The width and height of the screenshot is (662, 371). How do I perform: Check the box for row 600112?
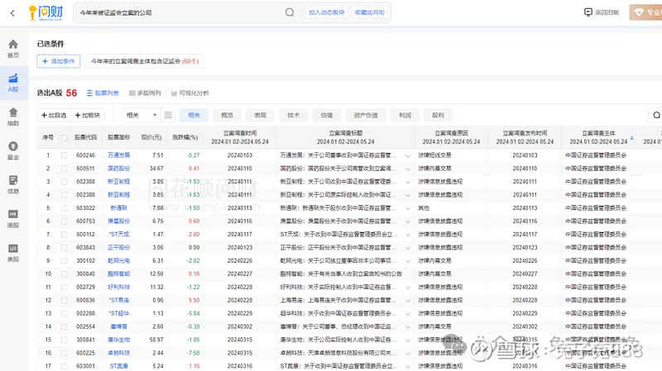coord(65,234)
